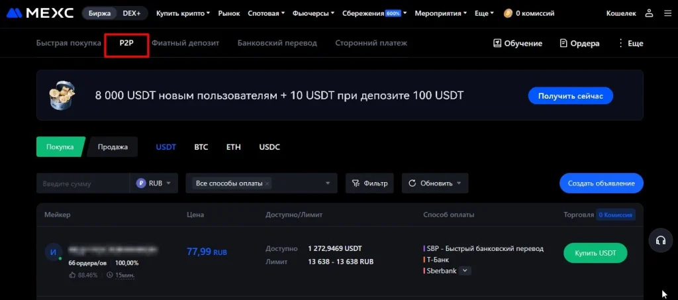The width and height of the screenshot is (678, 300).
Task: Open the Банковский перевод tab
Action: coord(277,43)
